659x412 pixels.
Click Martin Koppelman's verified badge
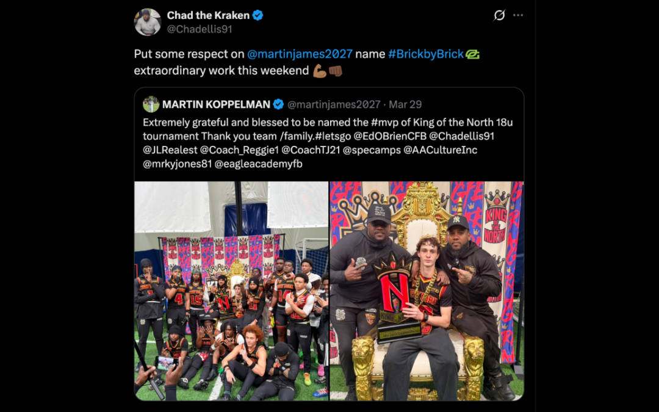[278, 104]
